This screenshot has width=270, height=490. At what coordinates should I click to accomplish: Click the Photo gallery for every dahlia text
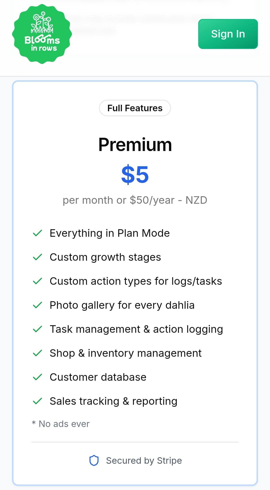pyautogui.click(x=122, y=305)
